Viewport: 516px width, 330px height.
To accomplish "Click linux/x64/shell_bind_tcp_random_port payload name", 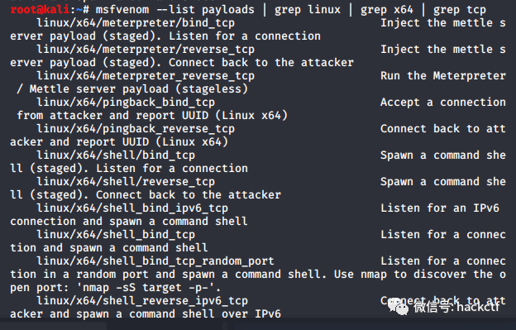I will pos(155,261).
